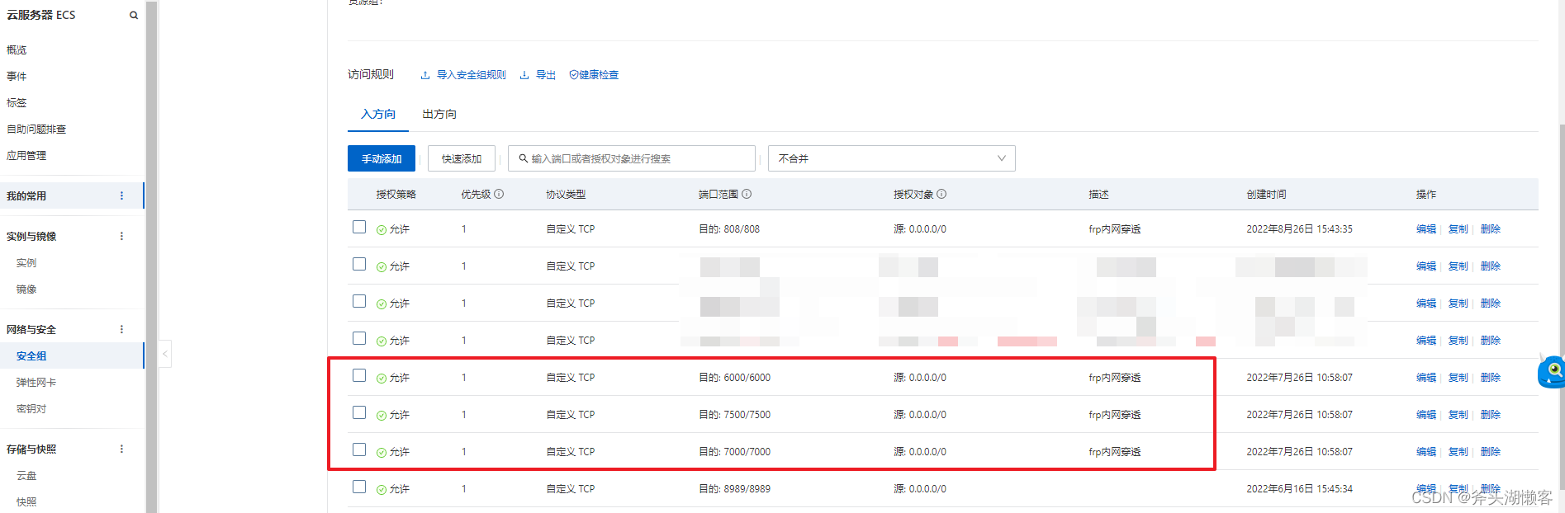Click the 我的常用 sidebar heading
The height and width of the screenshot is (513, 1565).
(x=26, y=196)
